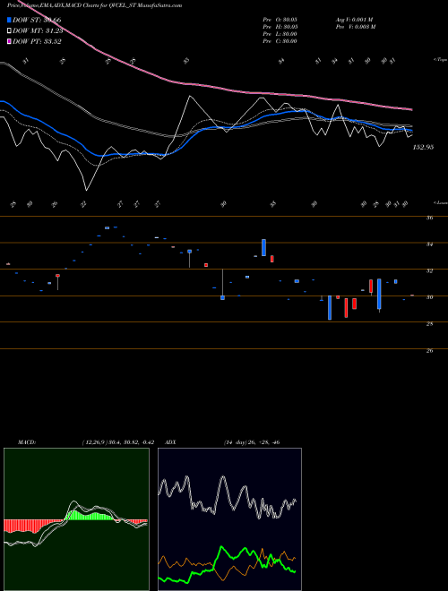
Task: Click the MACD (12,26,9) parameter values
Action: pos(117,442)
